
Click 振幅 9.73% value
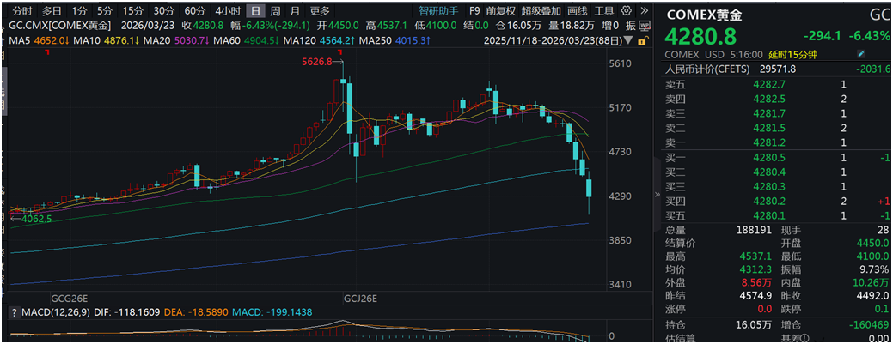coord(874,269)
